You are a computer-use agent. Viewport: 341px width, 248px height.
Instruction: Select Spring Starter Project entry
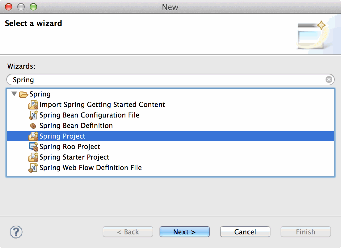74,157
